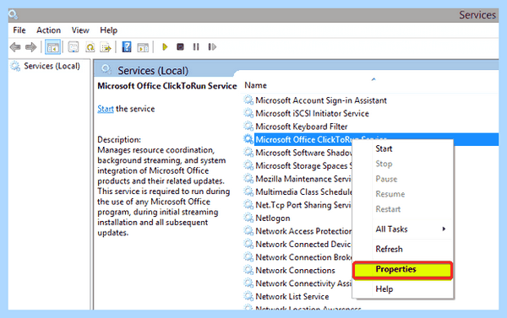This screenshot has width=507, height=318.
Task: Click the Services app icon in title bar
Action: point(14,14)
